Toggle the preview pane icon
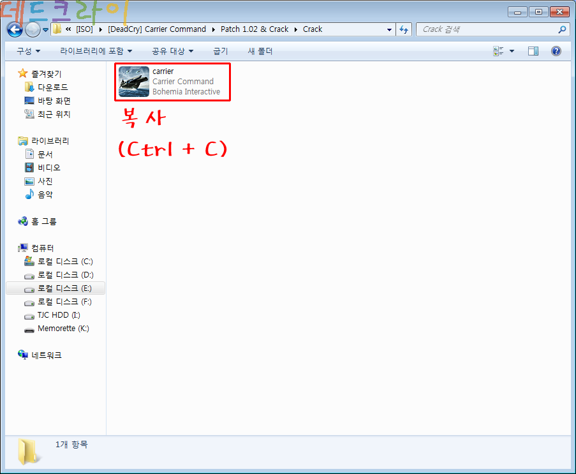This screenshot has width=576, height=474. [533, 51]
